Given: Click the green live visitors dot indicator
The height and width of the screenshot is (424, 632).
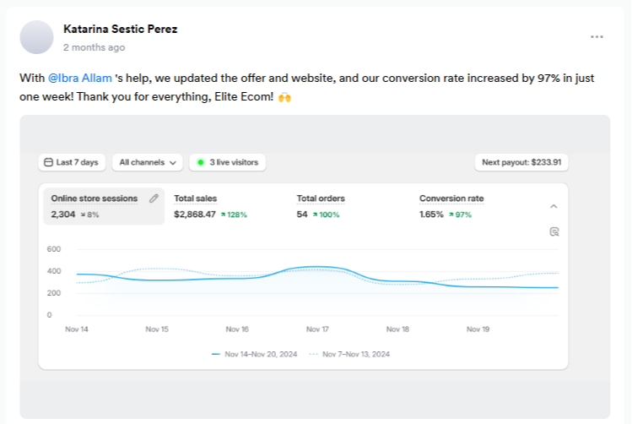Looking at the screenshot, I should pos(201,162).
